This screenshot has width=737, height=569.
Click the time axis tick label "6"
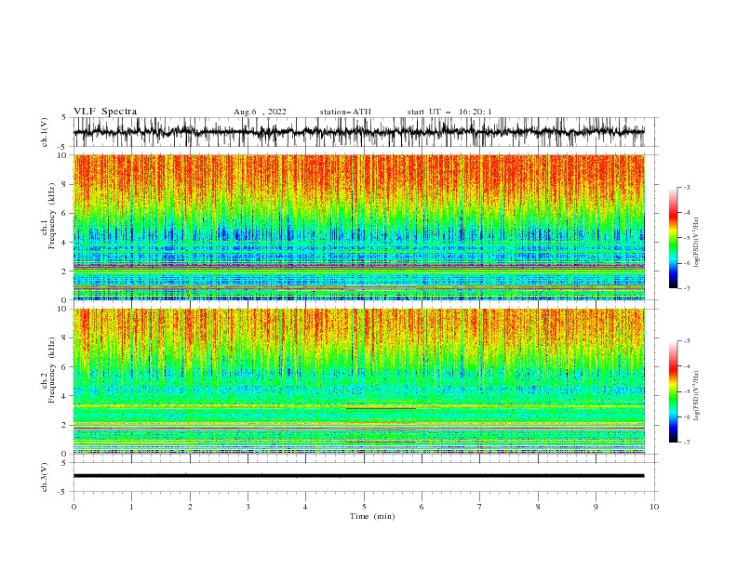pyautogui.click(x=422, y=507)
